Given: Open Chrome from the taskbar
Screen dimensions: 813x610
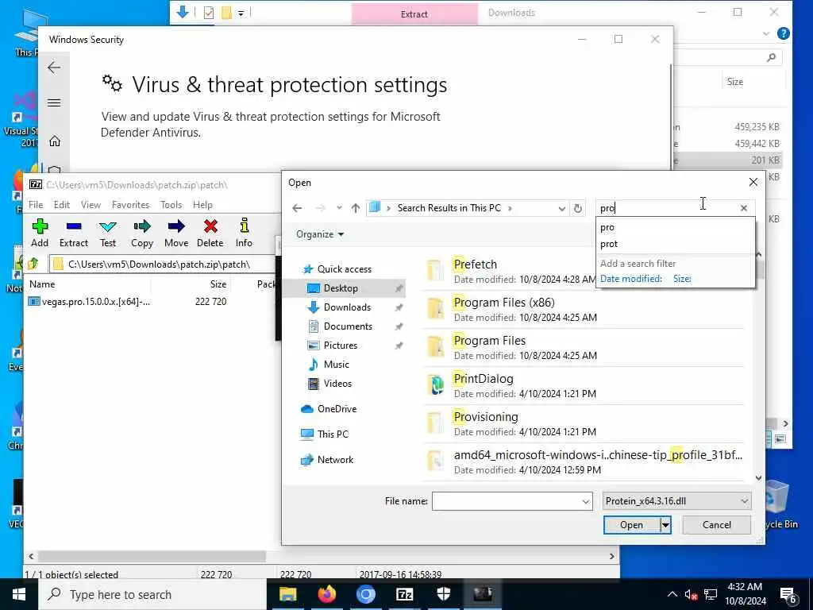Looking at the screenshot, I should [x=365, y=594].
